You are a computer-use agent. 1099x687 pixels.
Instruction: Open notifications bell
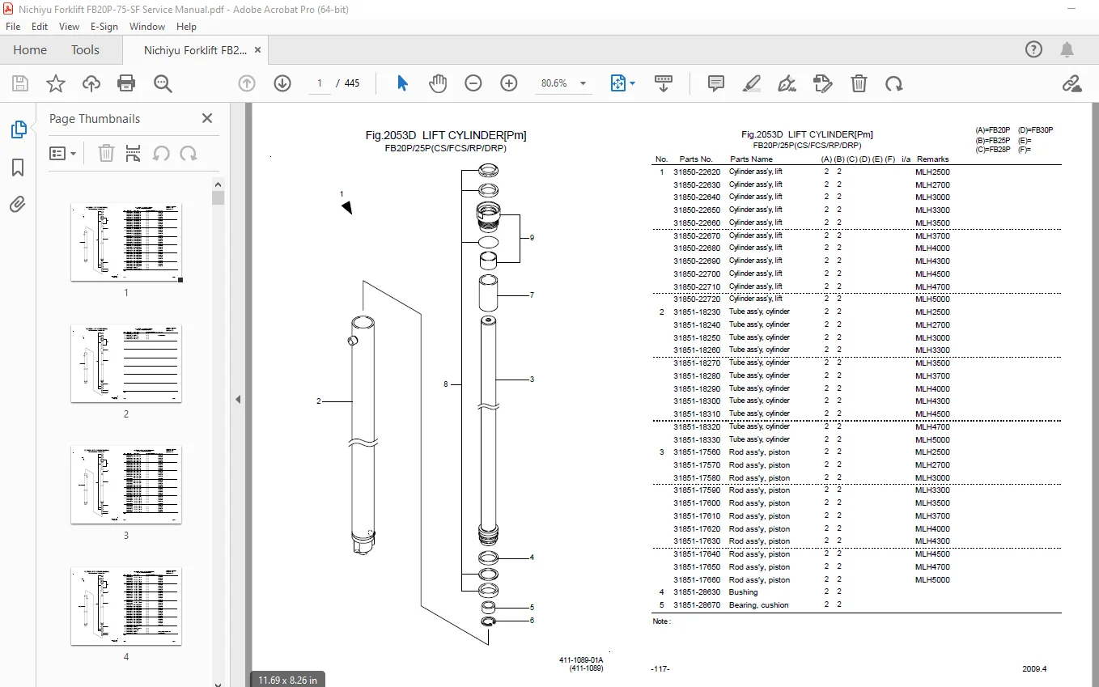[1067, 49]
